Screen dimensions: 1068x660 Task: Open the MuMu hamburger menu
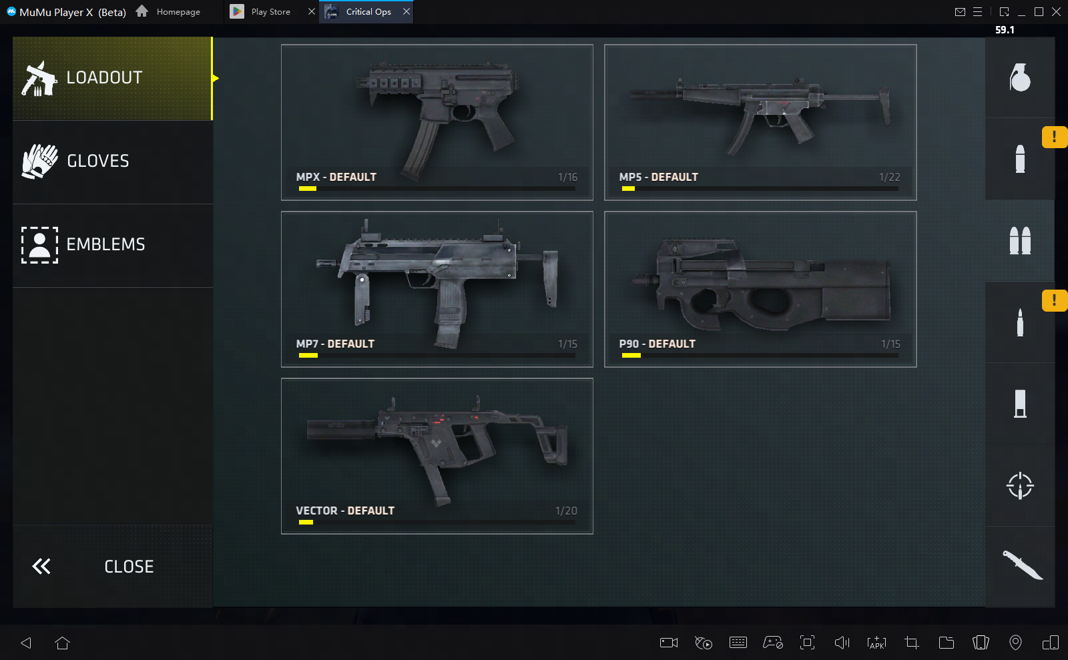pyautogui.click(x=977, y=12)
